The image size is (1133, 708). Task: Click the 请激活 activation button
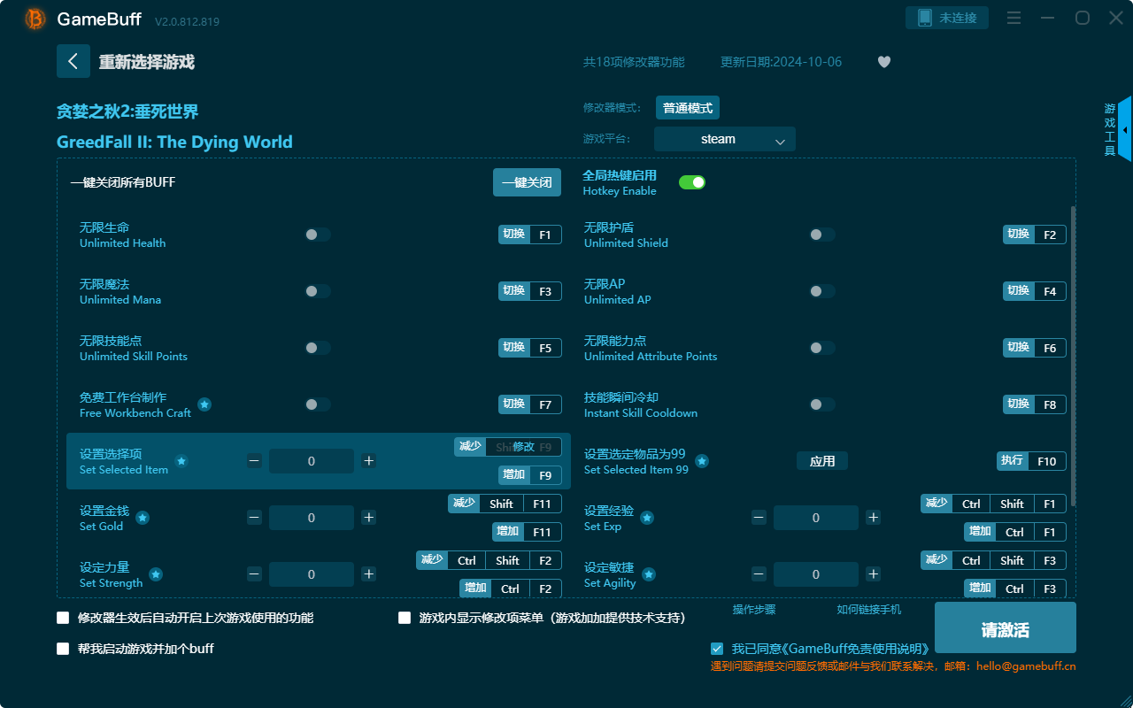(x=1005, y=627)
